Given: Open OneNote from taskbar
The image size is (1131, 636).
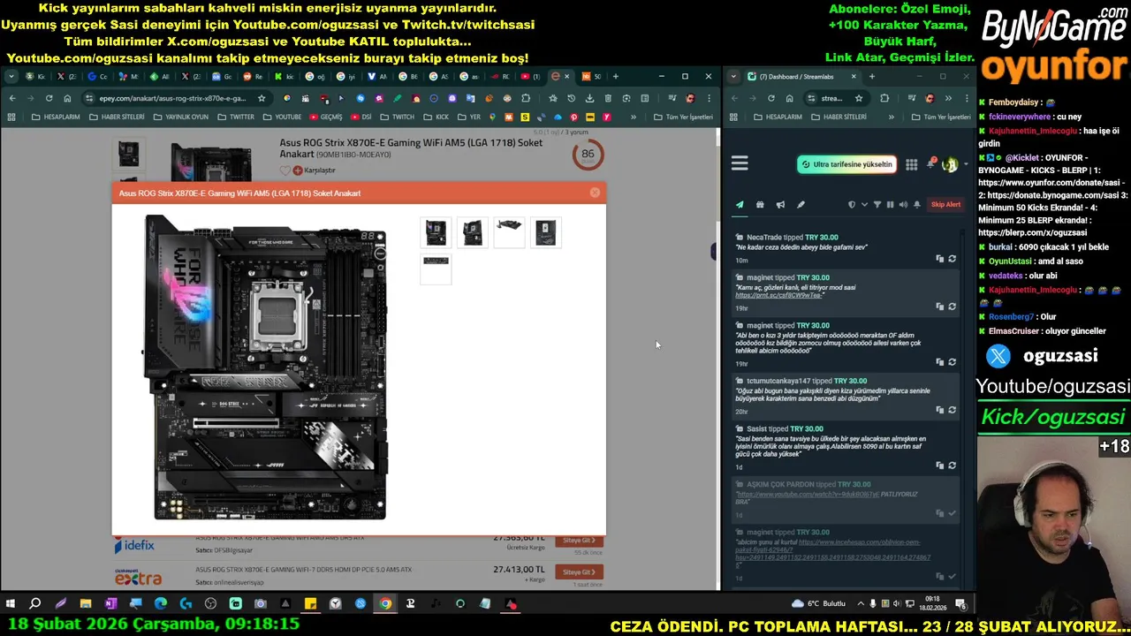Looking at the screenshot, I should click(x=110, y=604).
